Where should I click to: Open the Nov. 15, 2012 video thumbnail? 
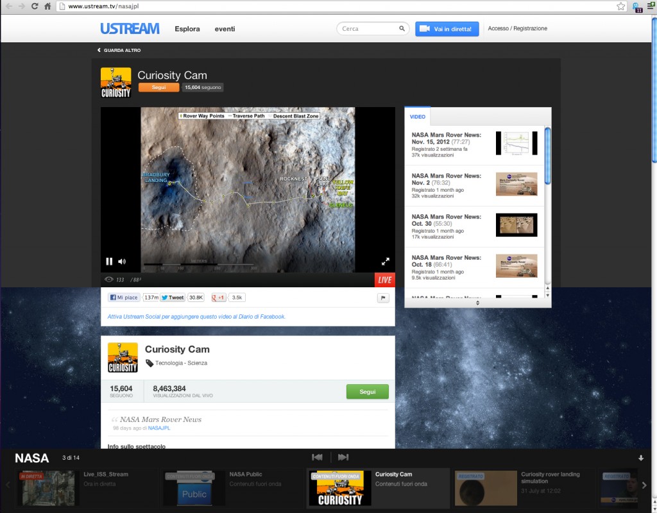tap(516, 143)
